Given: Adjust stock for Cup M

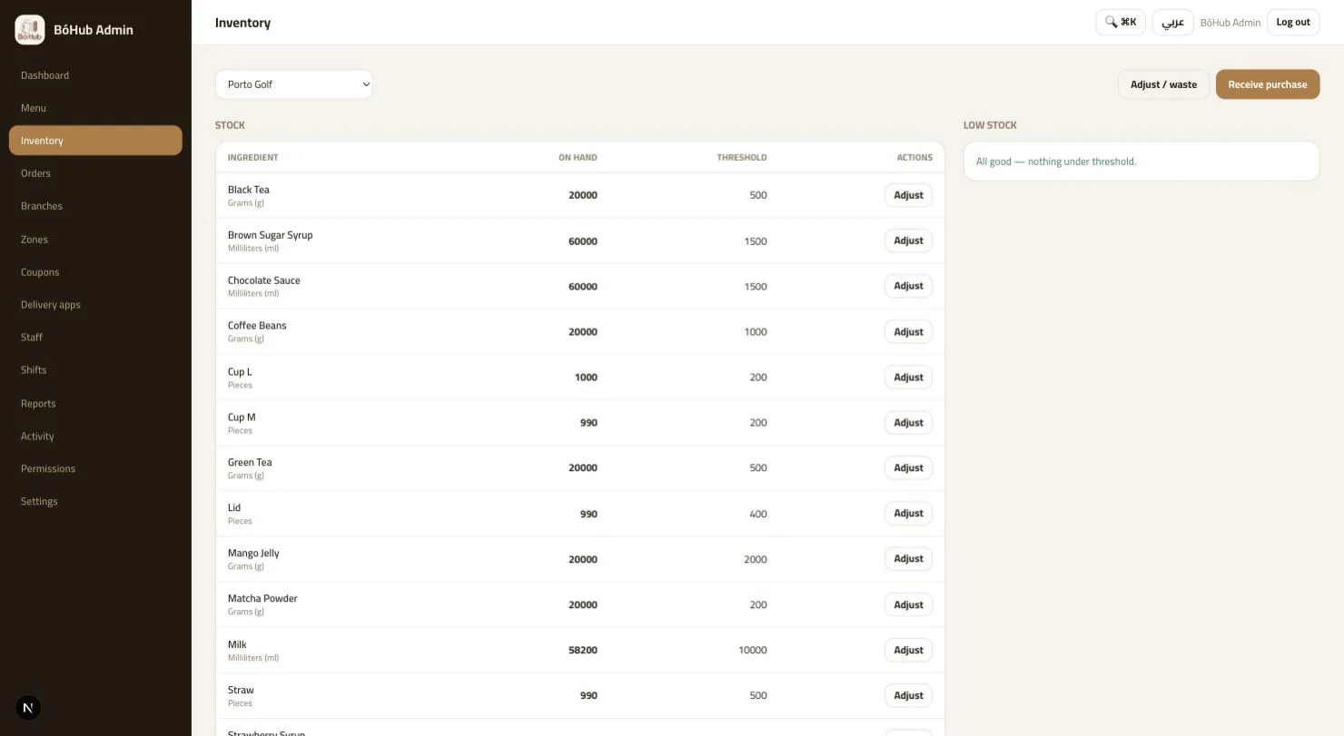Looking at the screenshot, I should pyautogui.click(x=908, y=423).
